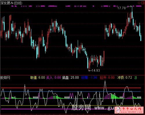
Task: Select the 底盘: 25.00 indicator value
Action: [70, 78]
